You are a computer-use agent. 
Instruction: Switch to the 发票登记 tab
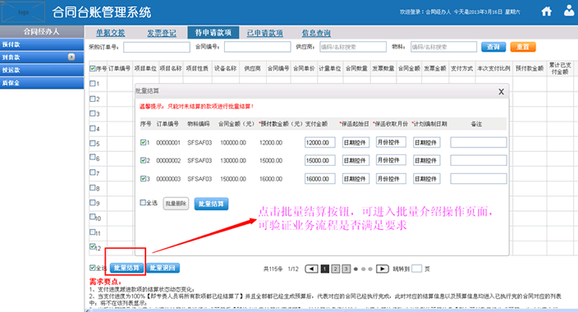(162, 33)
